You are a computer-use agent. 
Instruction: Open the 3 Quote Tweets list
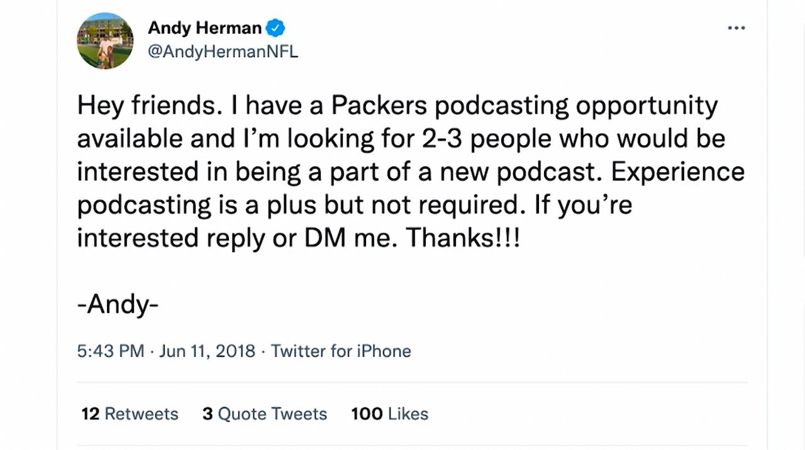264,414
